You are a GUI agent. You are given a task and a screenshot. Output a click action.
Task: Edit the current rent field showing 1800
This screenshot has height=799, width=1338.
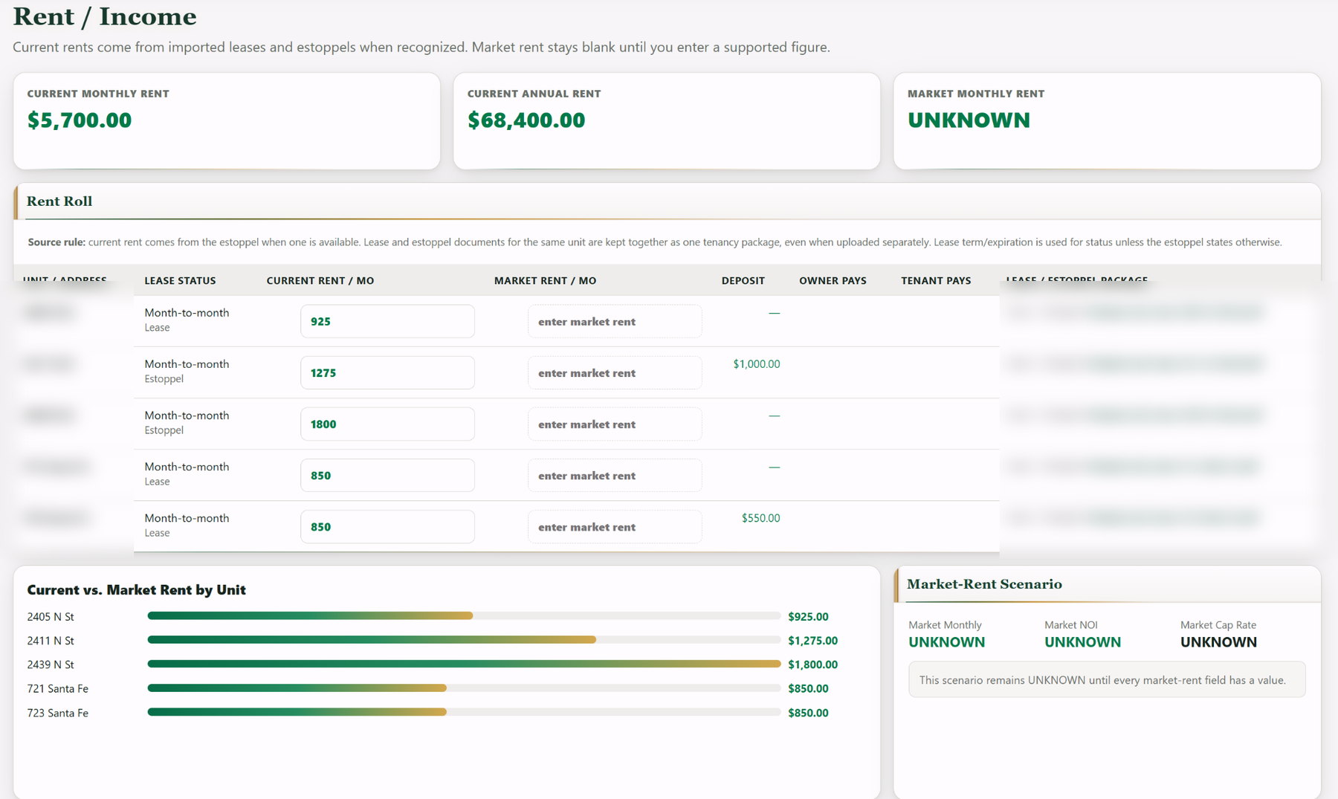click(x=387, y=424)
